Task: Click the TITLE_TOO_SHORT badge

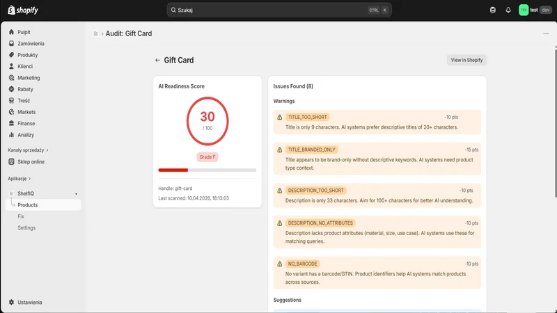Action: click(x=307, y=117)
